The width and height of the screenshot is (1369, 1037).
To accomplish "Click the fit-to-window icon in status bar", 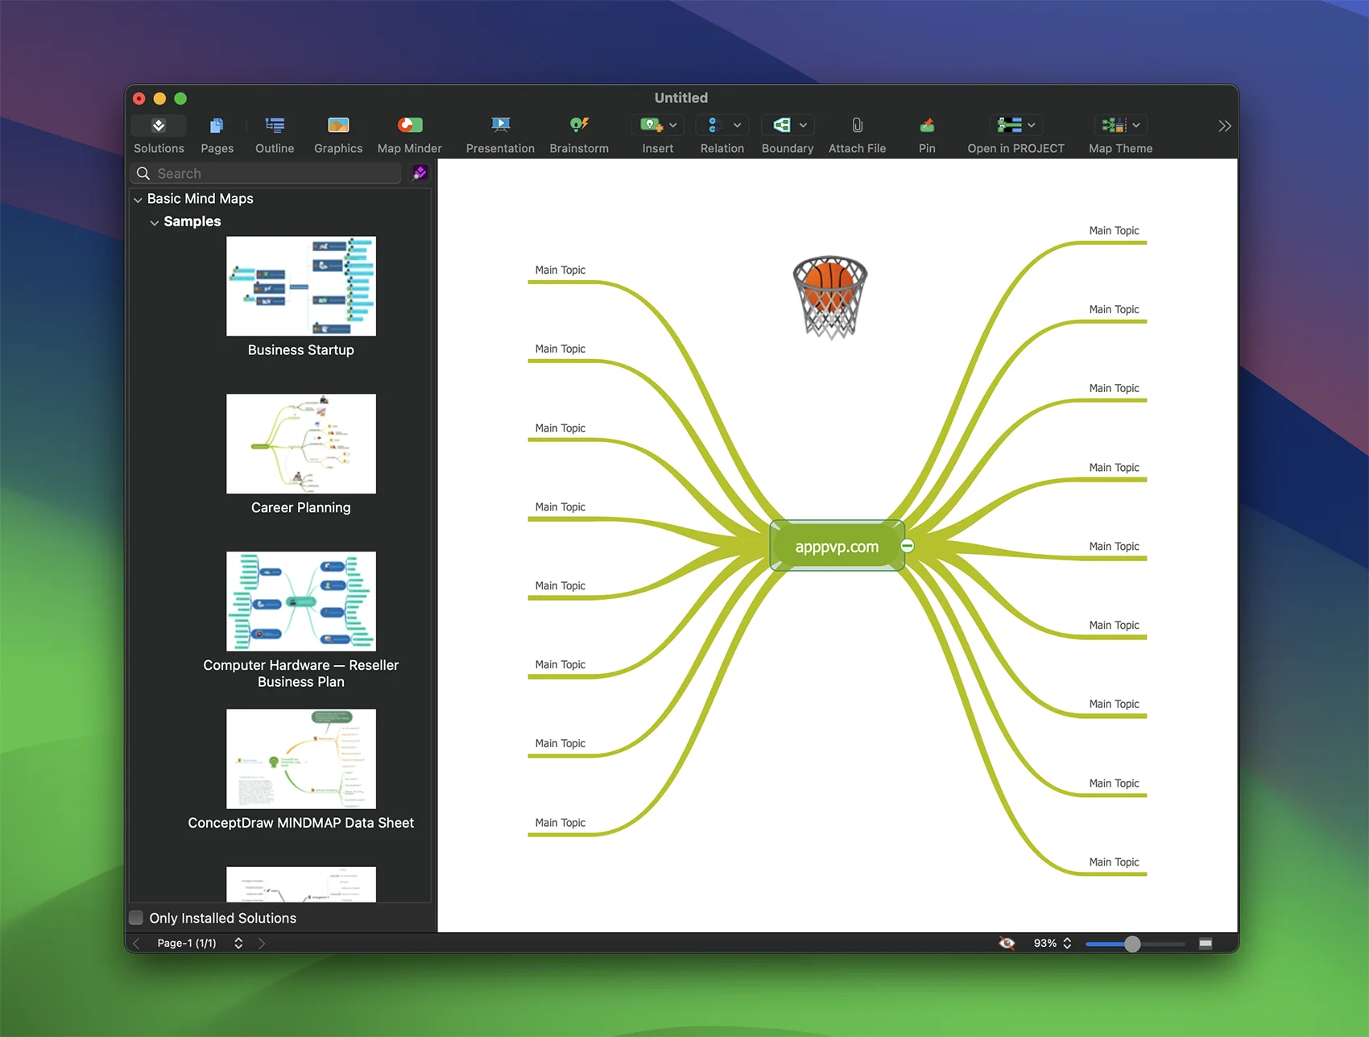I will point(1206,944).
